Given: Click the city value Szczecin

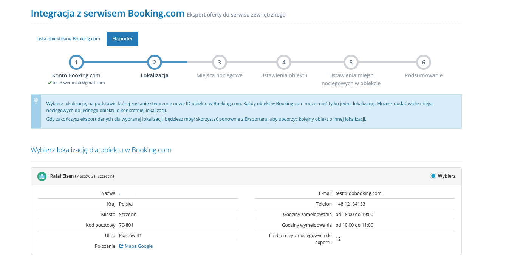Looking at the screenshot, I should pos(128,215).
